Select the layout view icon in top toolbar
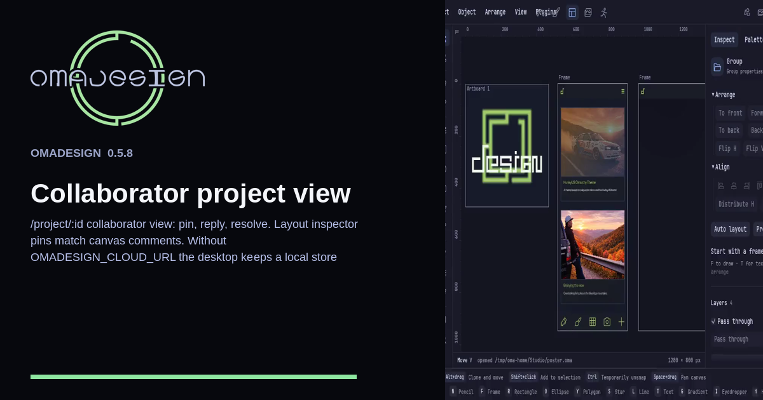Image resolution: width=763 pixels, height=400 pixels. pyautogui.click(x=572, y=12)
